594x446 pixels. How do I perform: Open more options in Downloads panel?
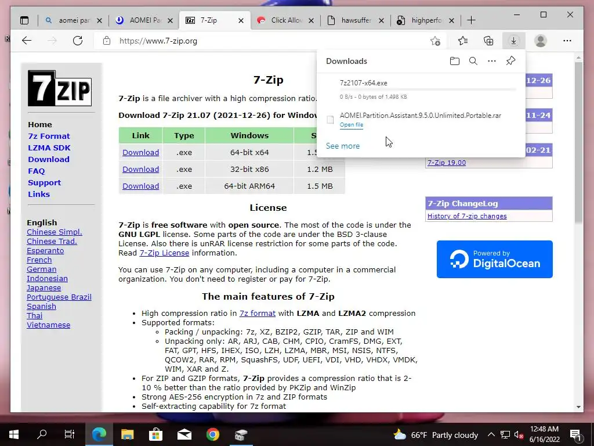click(x=492, y=61)
